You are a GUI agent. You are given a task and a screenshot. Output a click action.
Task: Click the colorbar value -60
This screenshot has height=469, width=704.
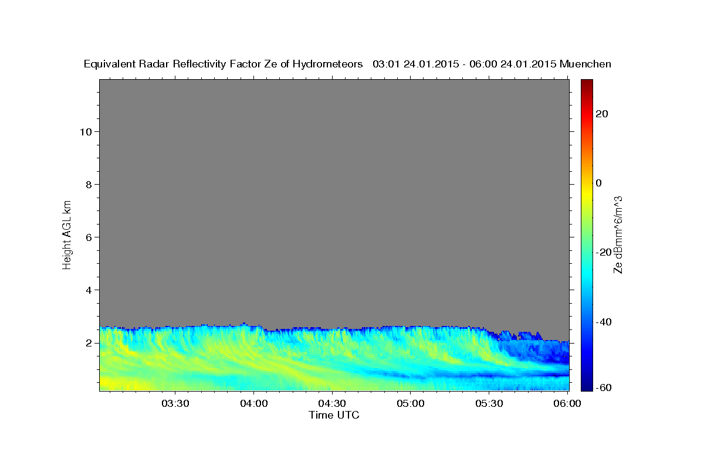[603, 388]
